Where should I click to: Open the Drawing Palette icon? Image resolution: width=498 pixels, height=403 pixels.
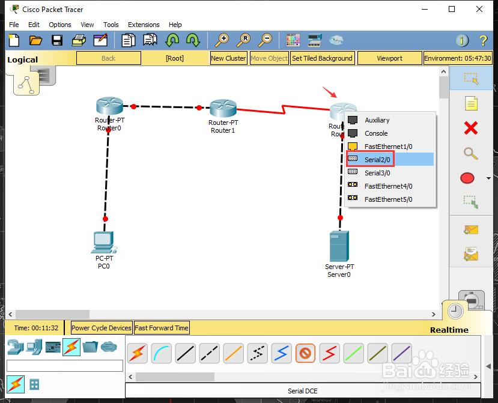coord(293,40)
